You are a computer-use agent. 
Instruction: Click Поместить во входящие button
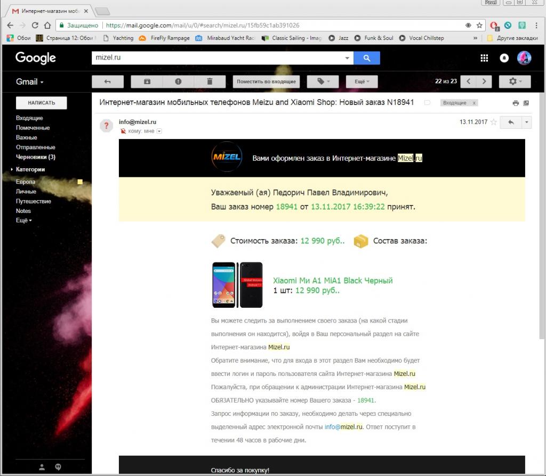pyautogui.click(x=267, y=81)
